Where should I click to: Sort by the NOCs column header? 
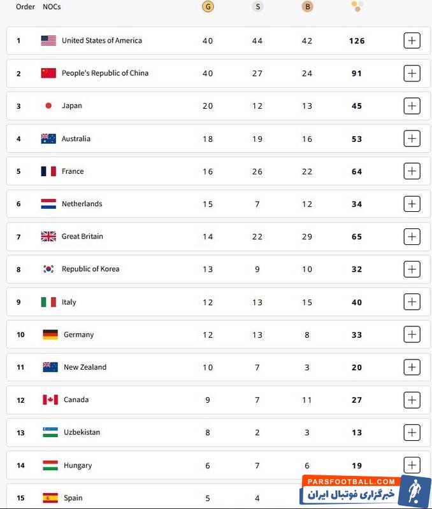(x=52, y=7)
